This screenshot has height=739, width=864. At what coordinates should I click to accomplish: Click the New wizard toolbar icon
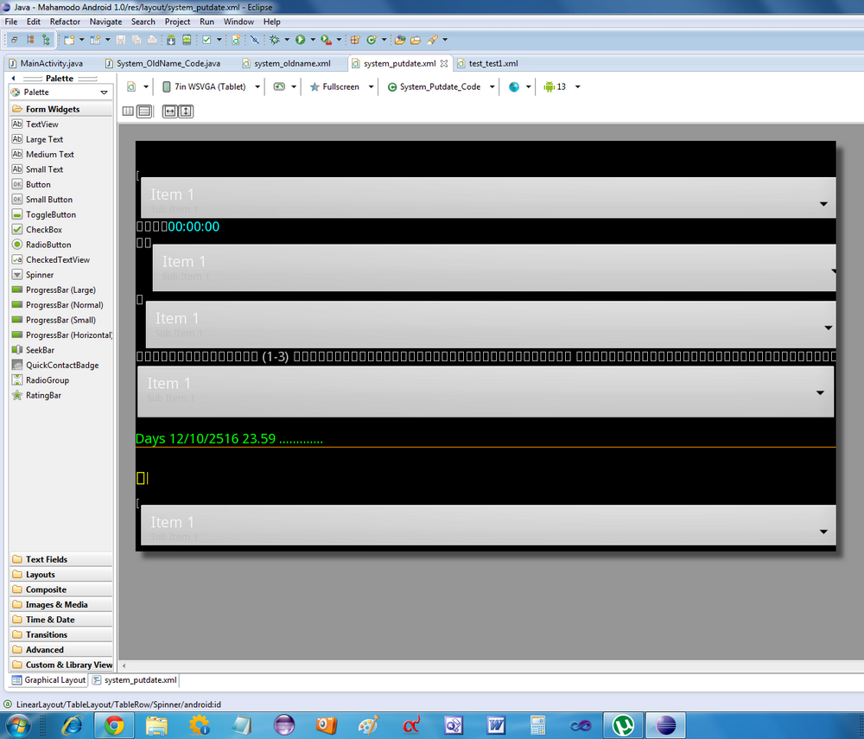tap(69, 40)
